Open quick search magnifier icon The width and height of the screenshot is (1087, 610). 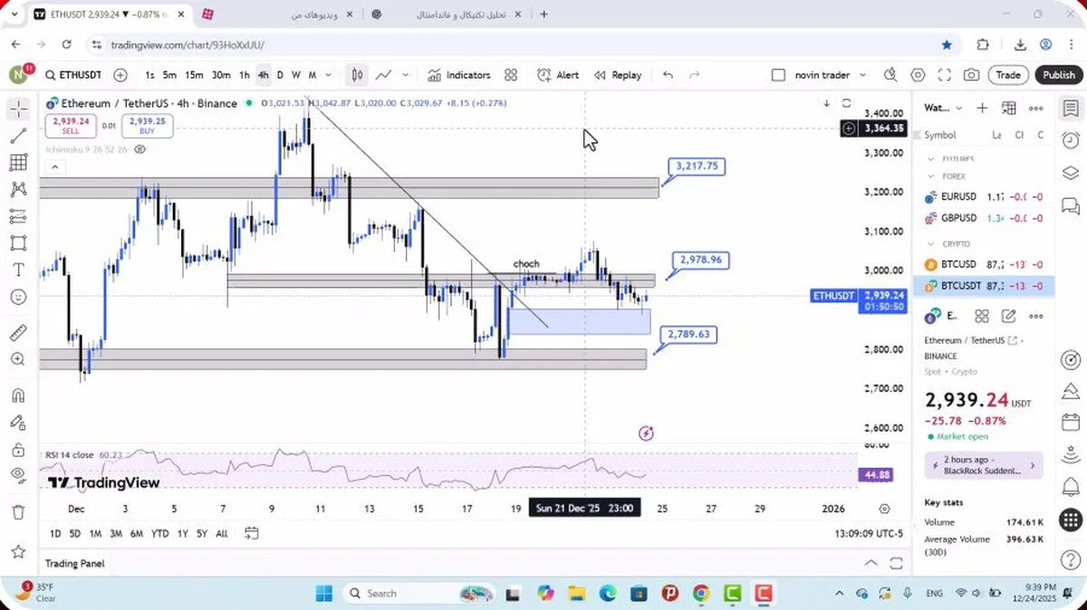(x=890, y=75)
